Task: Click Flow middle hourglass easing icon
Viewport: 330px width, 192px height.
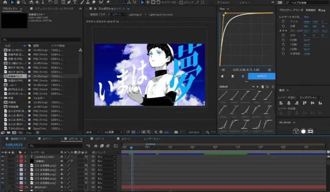Action: pos(233,76)
